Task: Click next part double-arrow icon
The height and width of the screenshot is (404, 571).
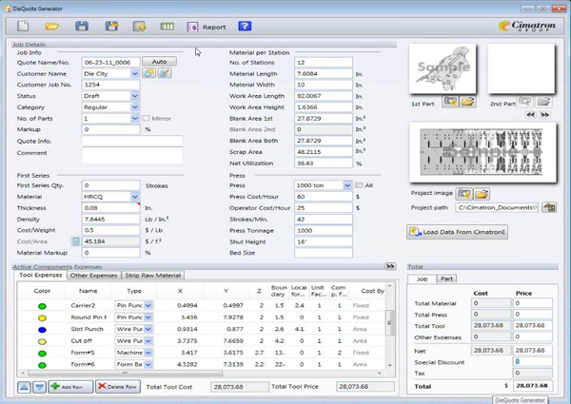Action: pos(544,114)
